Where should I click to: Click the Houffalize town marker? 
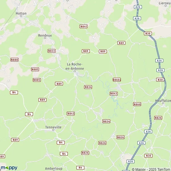[163, 103]
